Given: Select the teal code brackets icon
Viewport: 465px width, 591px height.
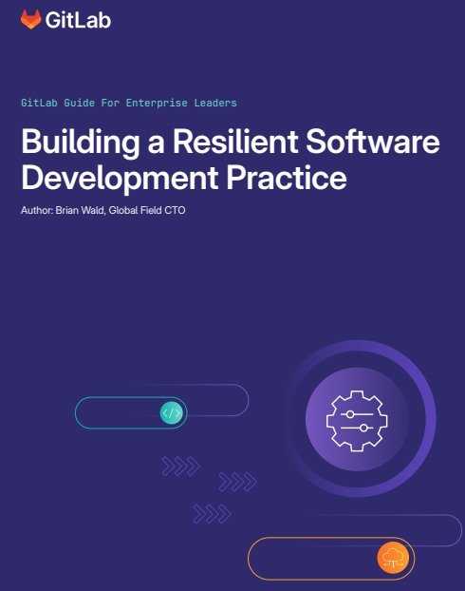Looking at the screenshot, I should (x=172, y=413).
